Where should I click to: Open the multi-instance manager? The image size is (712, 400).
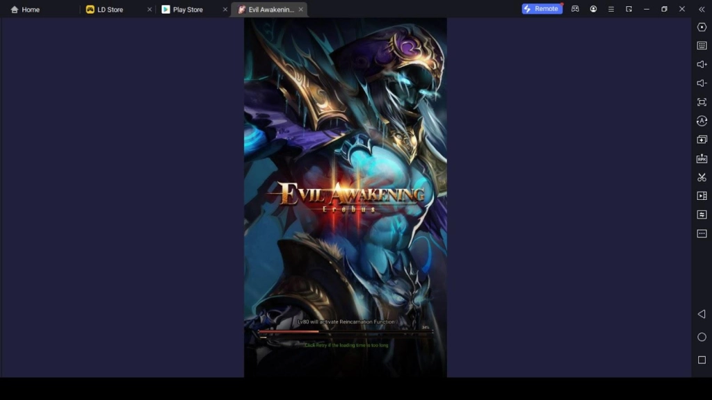(701, 140)
